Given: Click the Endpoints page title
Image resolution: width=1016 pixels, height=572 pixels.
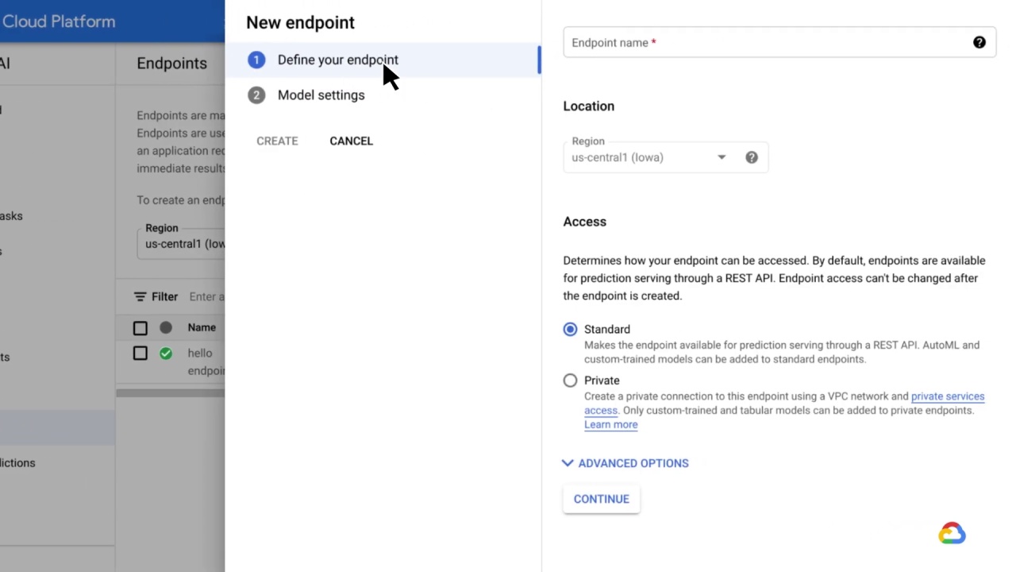Looking at the screenshot, I should coord(171,64).
